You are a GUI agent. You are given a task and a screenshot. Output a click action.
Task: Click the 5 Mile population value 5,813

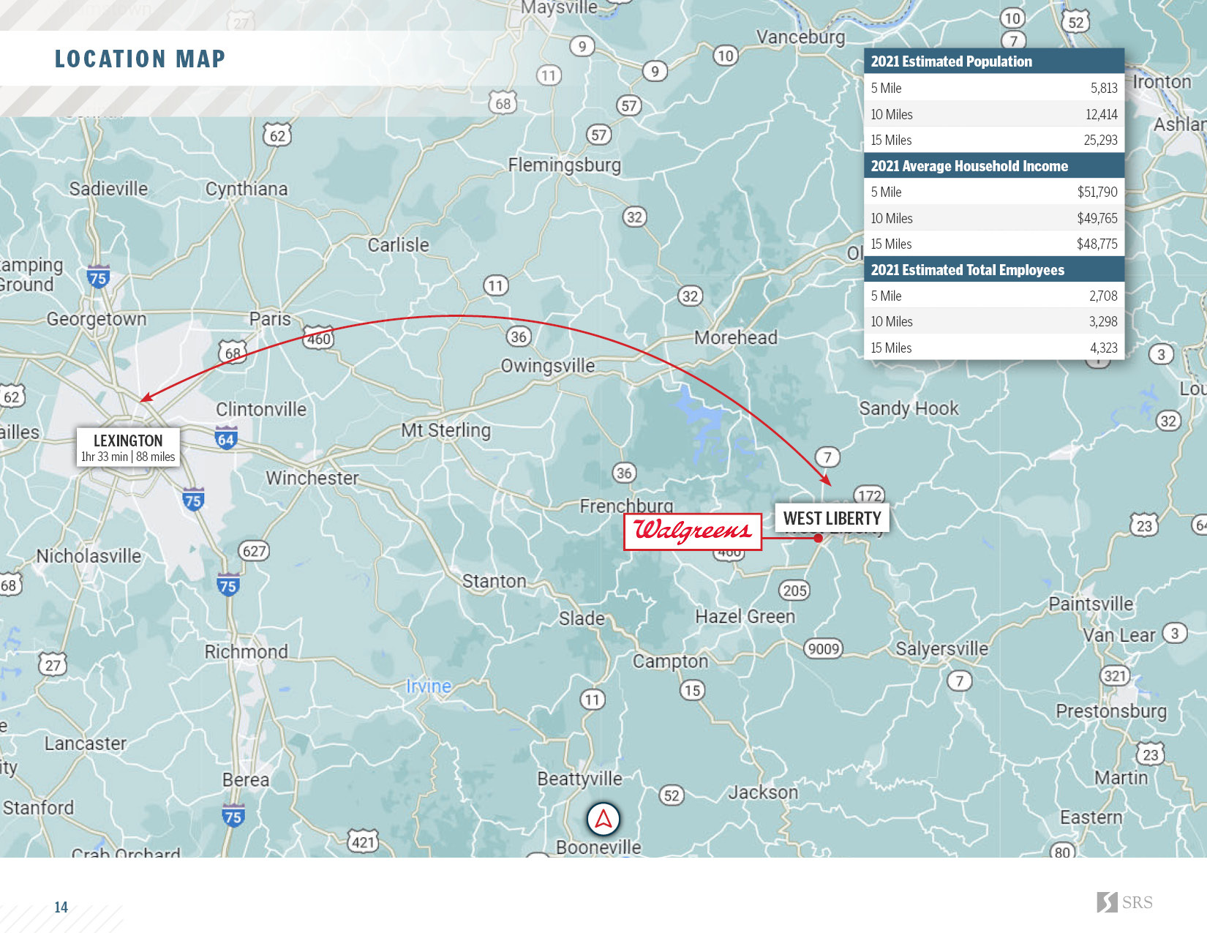click(x=1104, y=88)
